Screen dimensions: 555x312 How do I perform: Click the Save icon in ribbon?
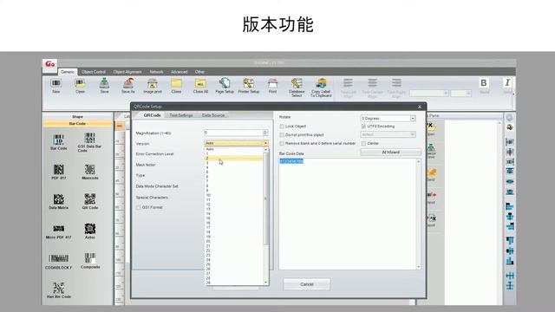104,86
